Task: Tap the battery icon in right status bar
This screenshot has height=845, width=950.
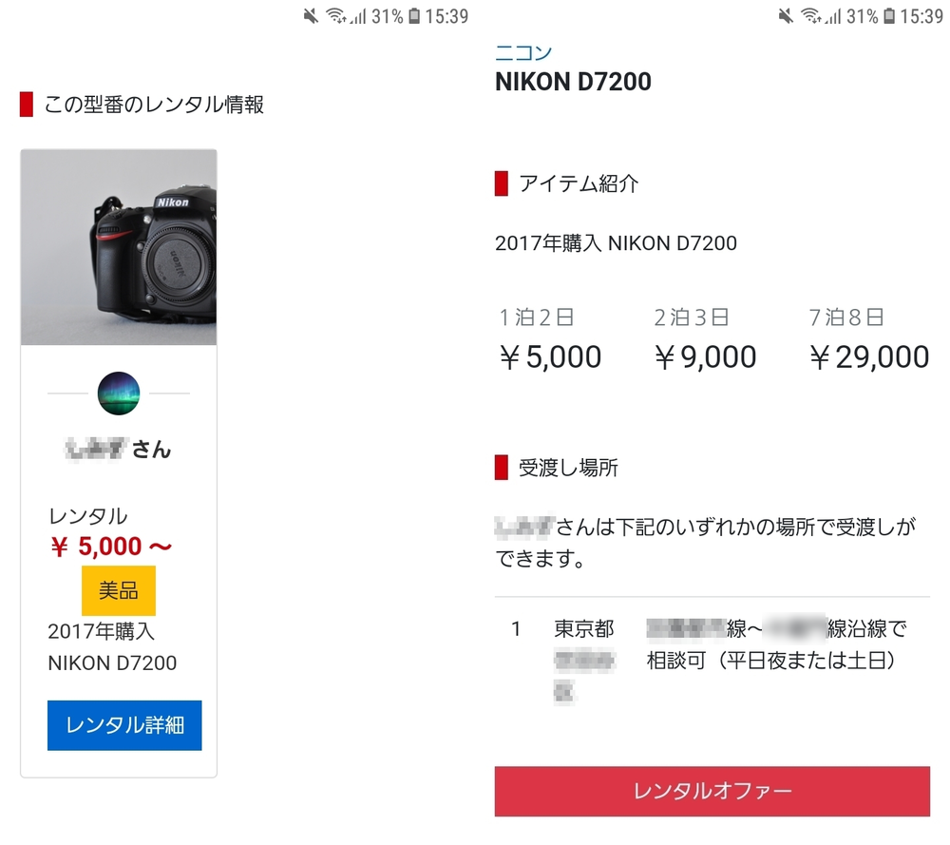Action: click(x=889, y=16)
